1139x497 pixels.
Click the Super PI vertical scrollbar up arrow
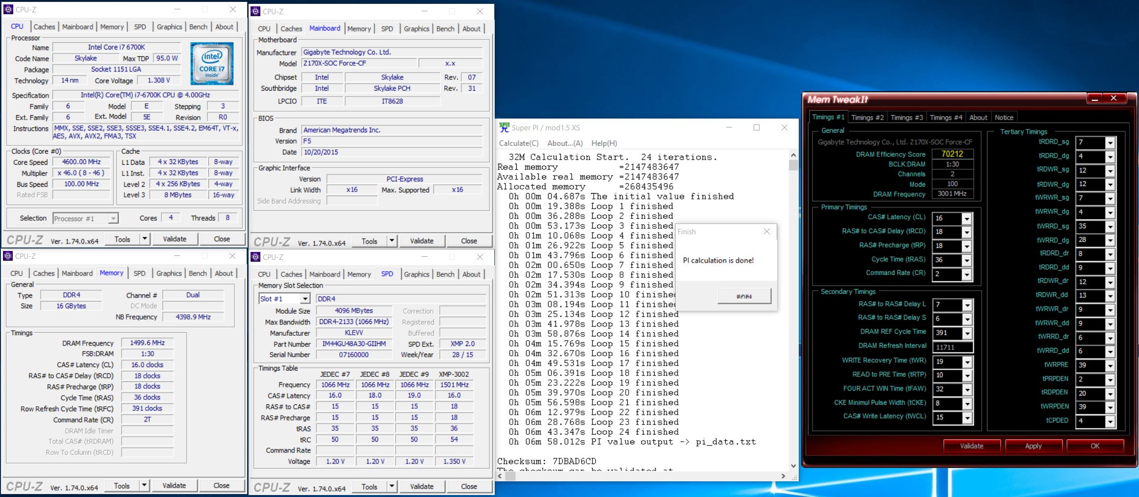pos(793,155)
